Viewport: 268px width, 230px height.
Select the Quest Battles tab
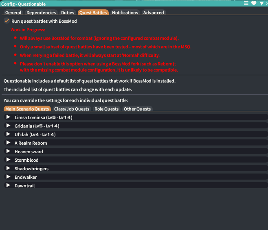pyautogui.click(x=93, y=13)
